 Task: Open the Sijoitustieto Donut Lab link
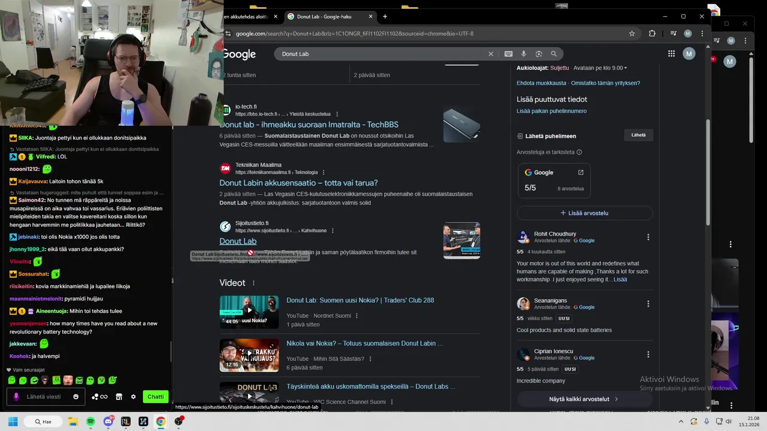(x=238, y=241)
